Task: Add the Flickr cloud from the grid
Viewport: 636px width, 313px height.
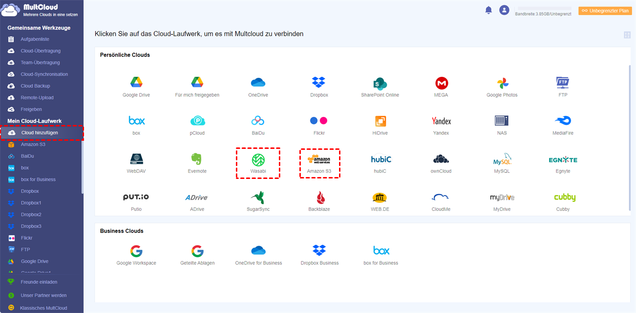Action: click(x=318, y=121)
